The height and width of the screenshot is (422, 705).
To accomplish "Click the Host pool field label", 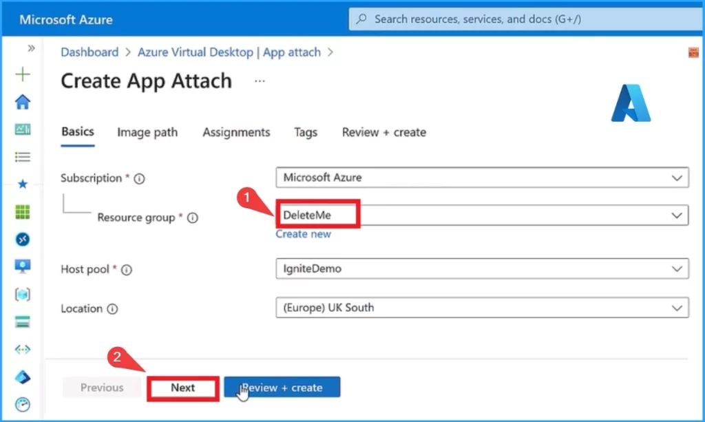I will pyautogui.click(x=85, y=269).
